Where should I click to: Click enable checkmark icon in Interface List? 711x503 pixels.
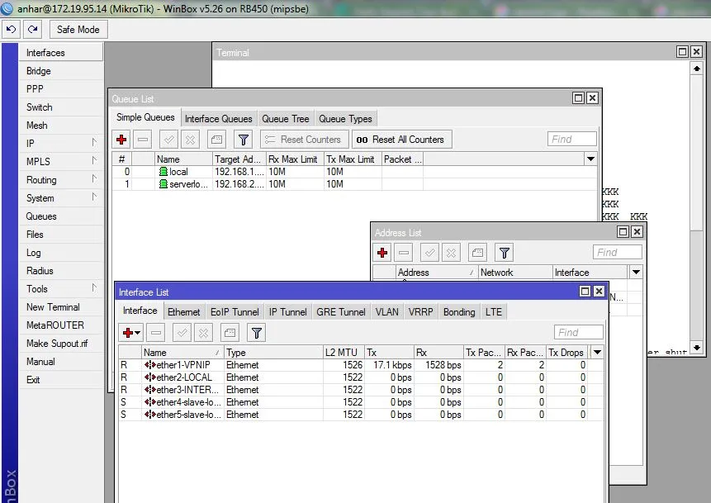[182, 333]
